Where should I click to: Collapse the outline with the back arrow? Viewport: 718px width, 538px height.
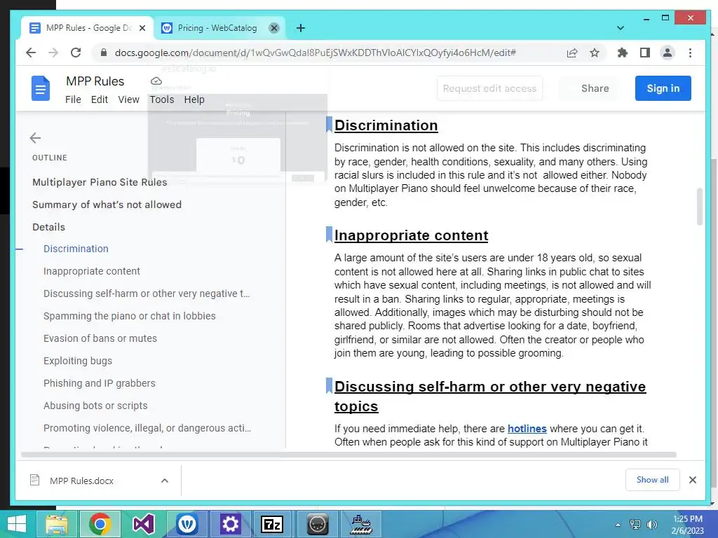pyautogui.click(x=35, y=138)
